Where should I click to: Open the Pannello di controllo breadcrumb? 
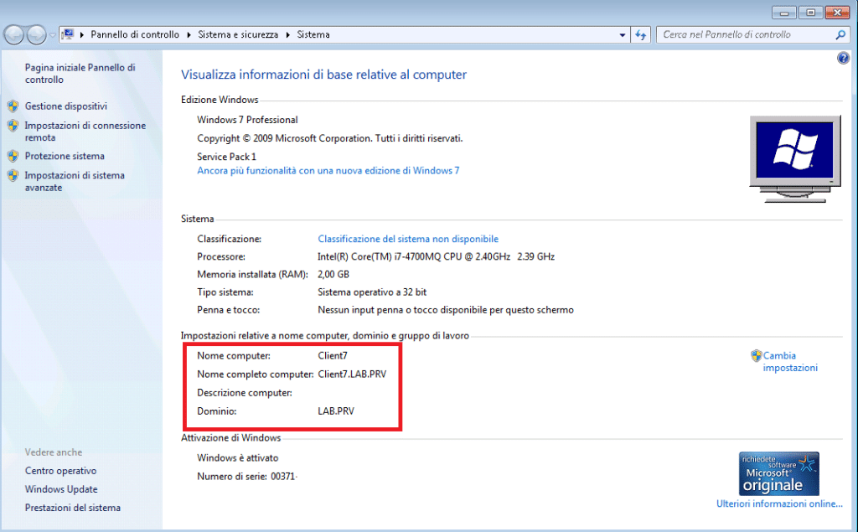(x=135, y=34)
